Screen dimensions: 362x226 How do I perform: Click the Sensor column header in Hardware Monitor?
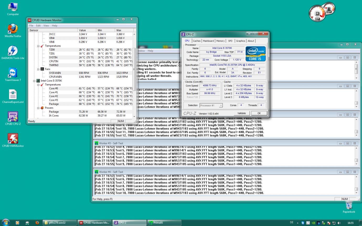tap(53, 30)
